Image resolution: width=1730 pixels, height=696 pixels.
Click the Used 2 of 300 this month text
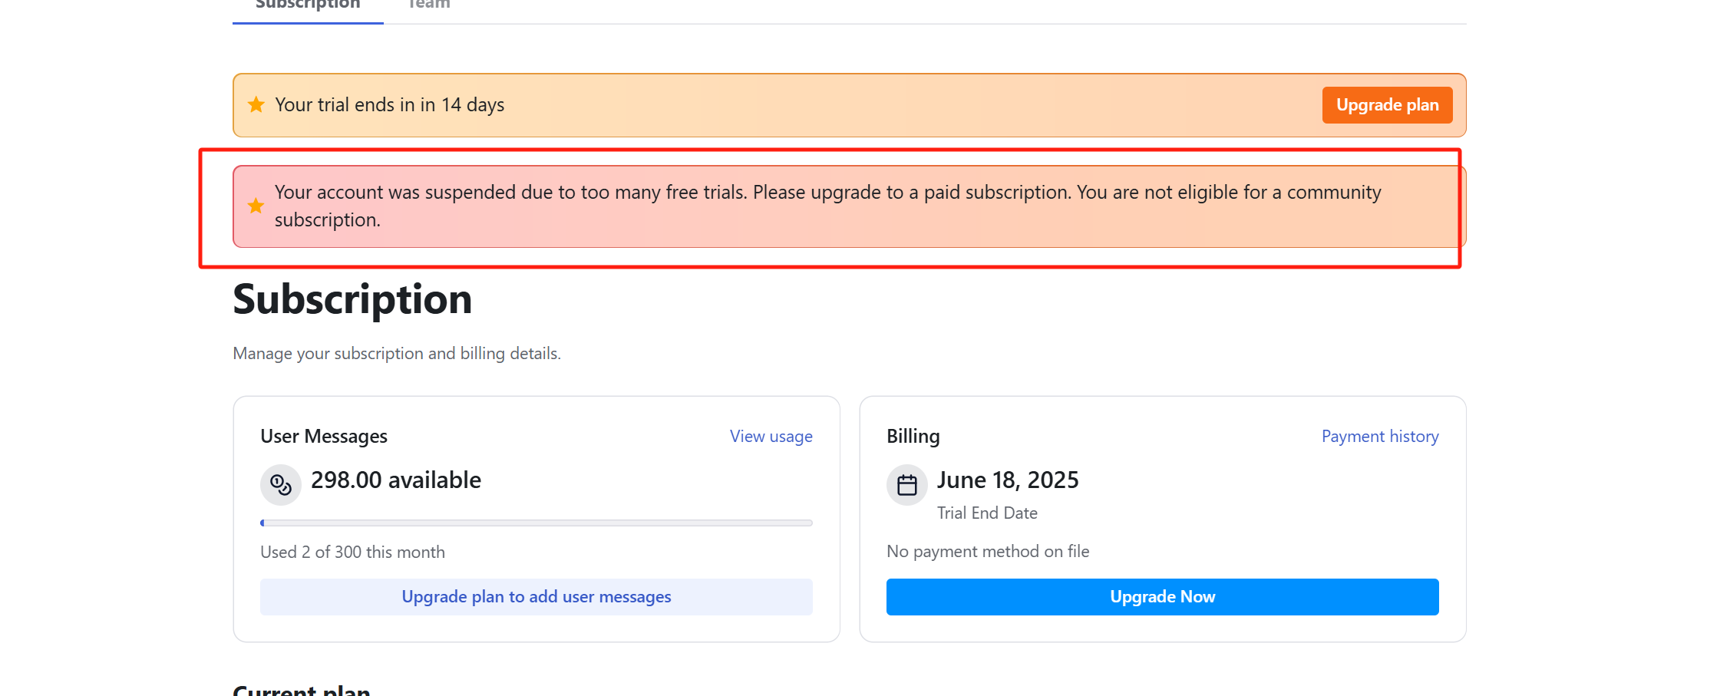(x=352, y=553)
